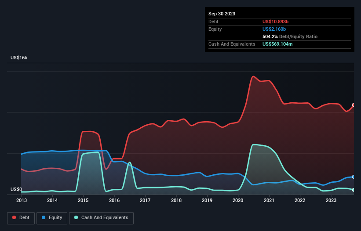
Task: Click the 2018 x-axis label
Action: pos(176,200)
